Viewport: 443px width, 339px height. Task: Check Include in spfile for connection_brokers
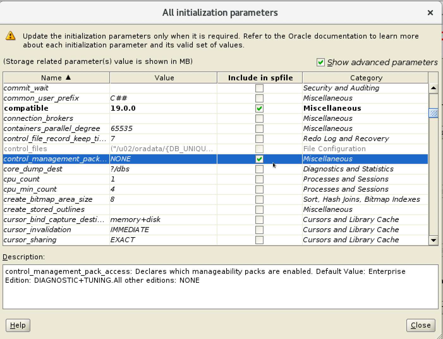tap(259, 119)
